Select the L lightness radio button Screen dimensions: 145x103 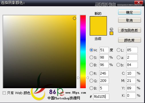coord(118,50)
